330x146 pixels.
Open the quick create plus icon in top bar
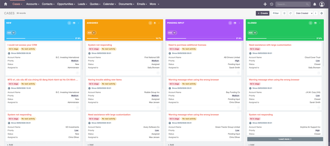point(265,4)
